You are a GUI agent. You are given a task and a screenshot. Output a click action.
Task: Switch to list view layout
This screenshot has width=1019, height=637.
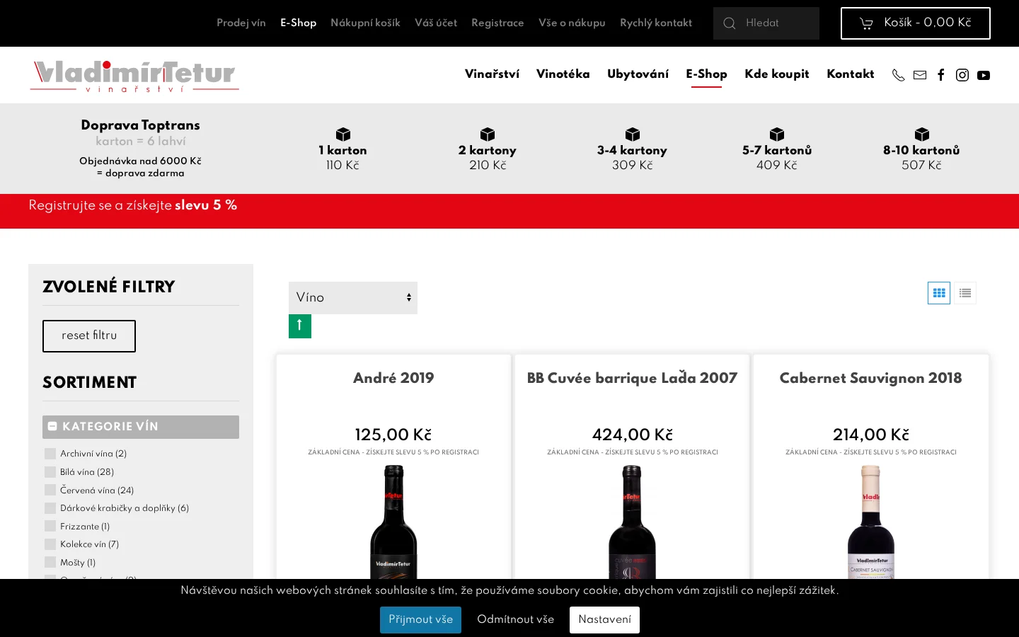pos(965,293)
